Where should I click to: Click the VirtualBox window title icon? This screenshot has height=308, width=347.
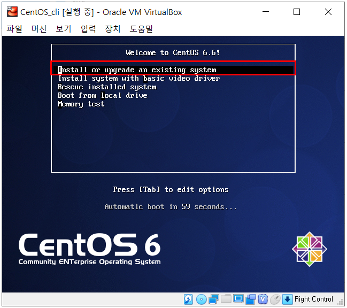(12, 12)
